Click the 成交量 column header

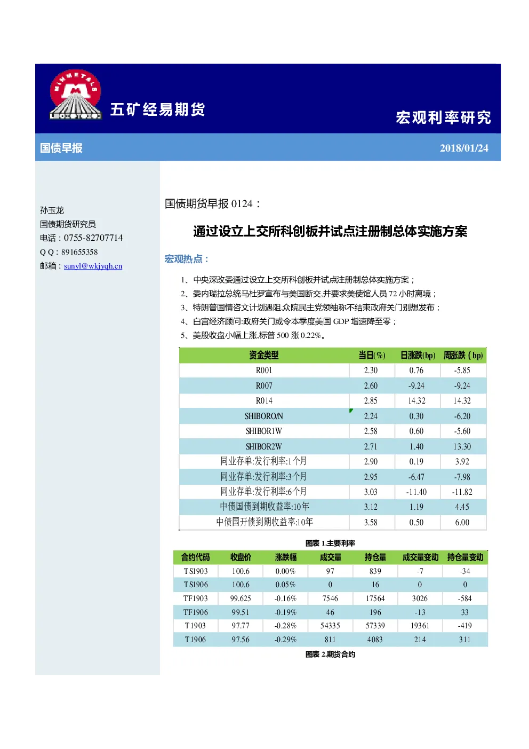(x=330, y=557)
